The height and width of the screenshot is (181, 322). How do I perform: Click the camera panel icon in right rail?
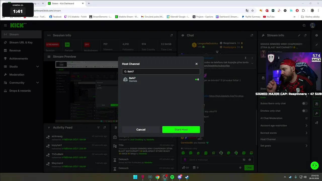316,104
